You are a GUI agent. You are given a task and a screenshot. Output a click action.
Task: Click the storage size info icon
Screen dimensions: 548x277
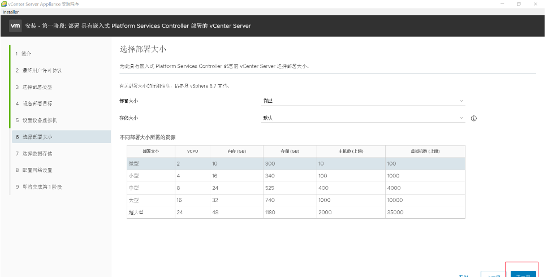point(473,118)
